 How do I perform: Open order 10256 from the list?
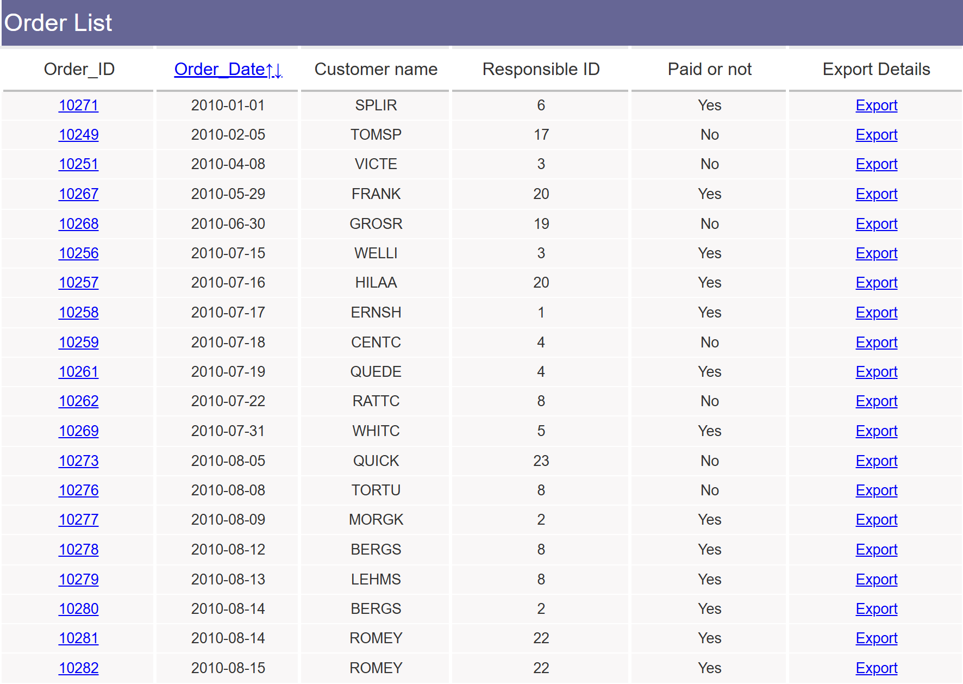(78, 253)
